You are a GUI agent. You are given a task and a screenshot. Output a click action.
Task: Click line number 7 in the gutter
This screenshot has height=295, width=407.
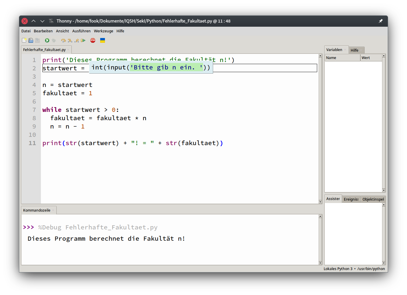coord(34,110)
